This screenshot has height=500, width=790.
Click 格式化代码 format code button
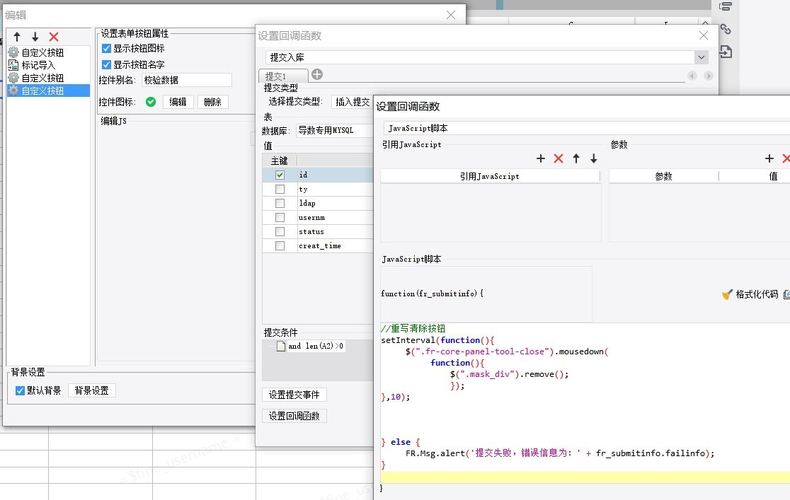point(750,295)
